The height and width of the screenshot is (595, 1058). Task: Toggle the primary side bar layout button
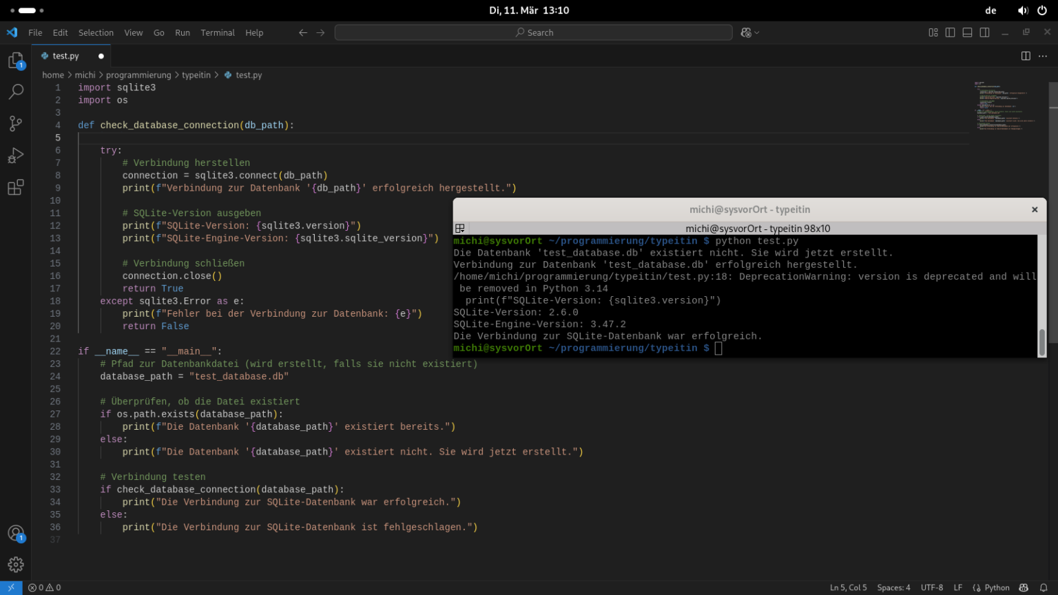click(x=950, y=32)
